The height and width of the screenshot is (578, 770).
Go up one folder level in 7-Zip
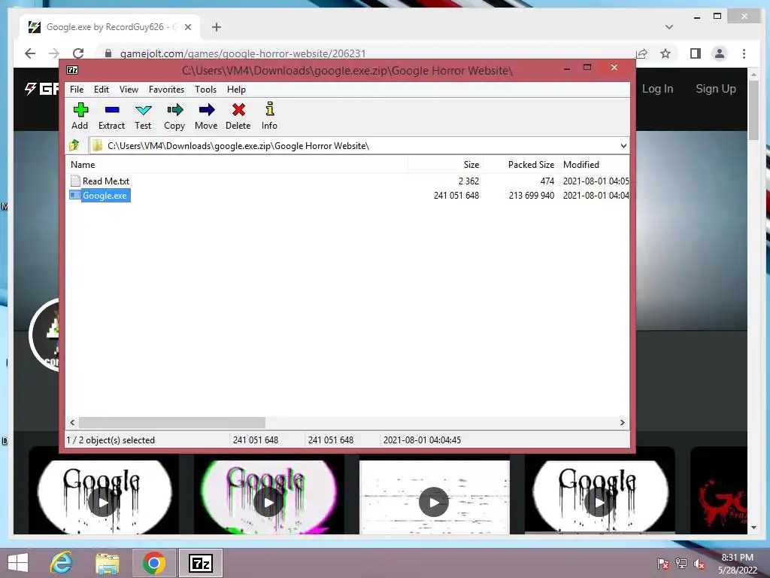click(x=74, y=145)
